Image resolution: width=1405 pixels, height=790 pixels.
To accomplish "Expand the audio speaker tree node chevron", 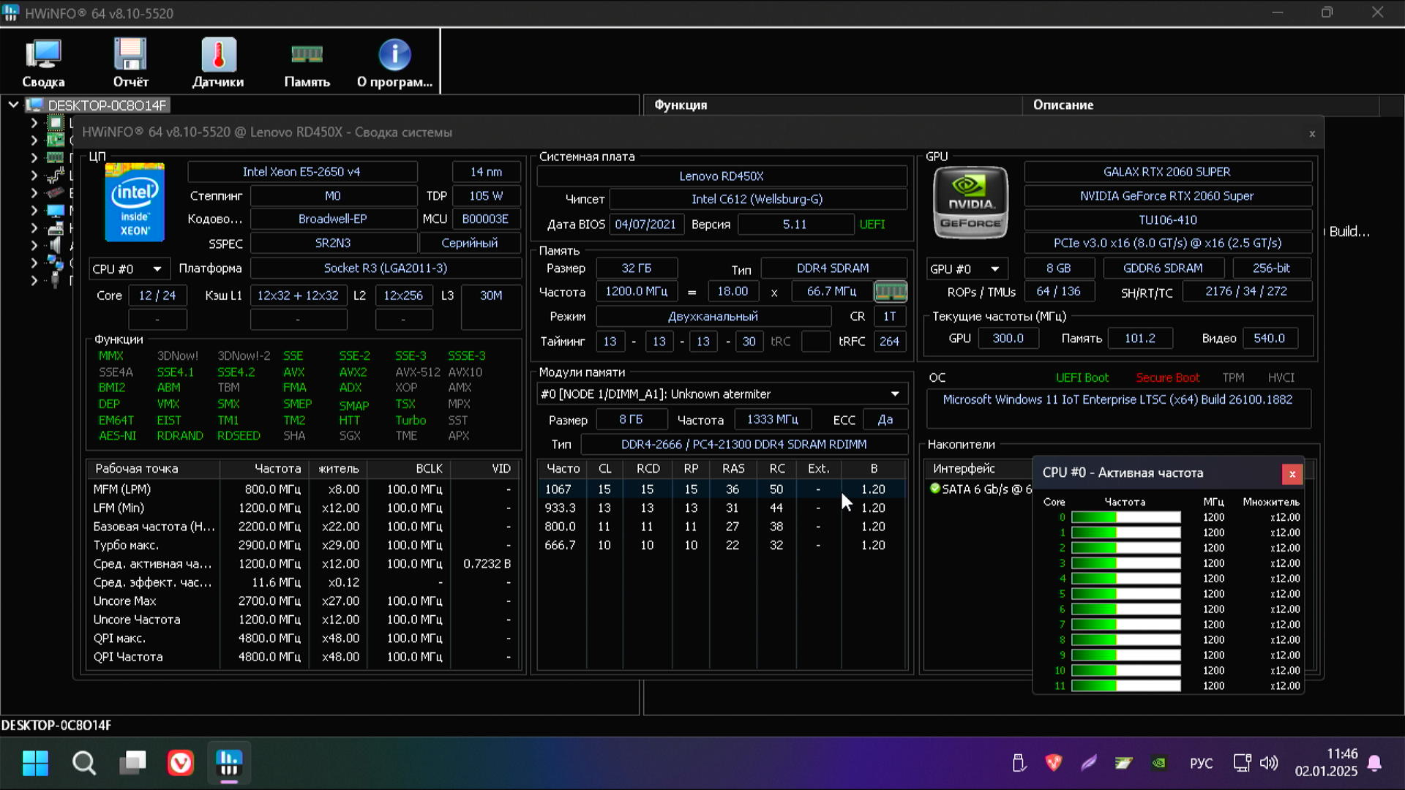I will [x=34, y=246].
